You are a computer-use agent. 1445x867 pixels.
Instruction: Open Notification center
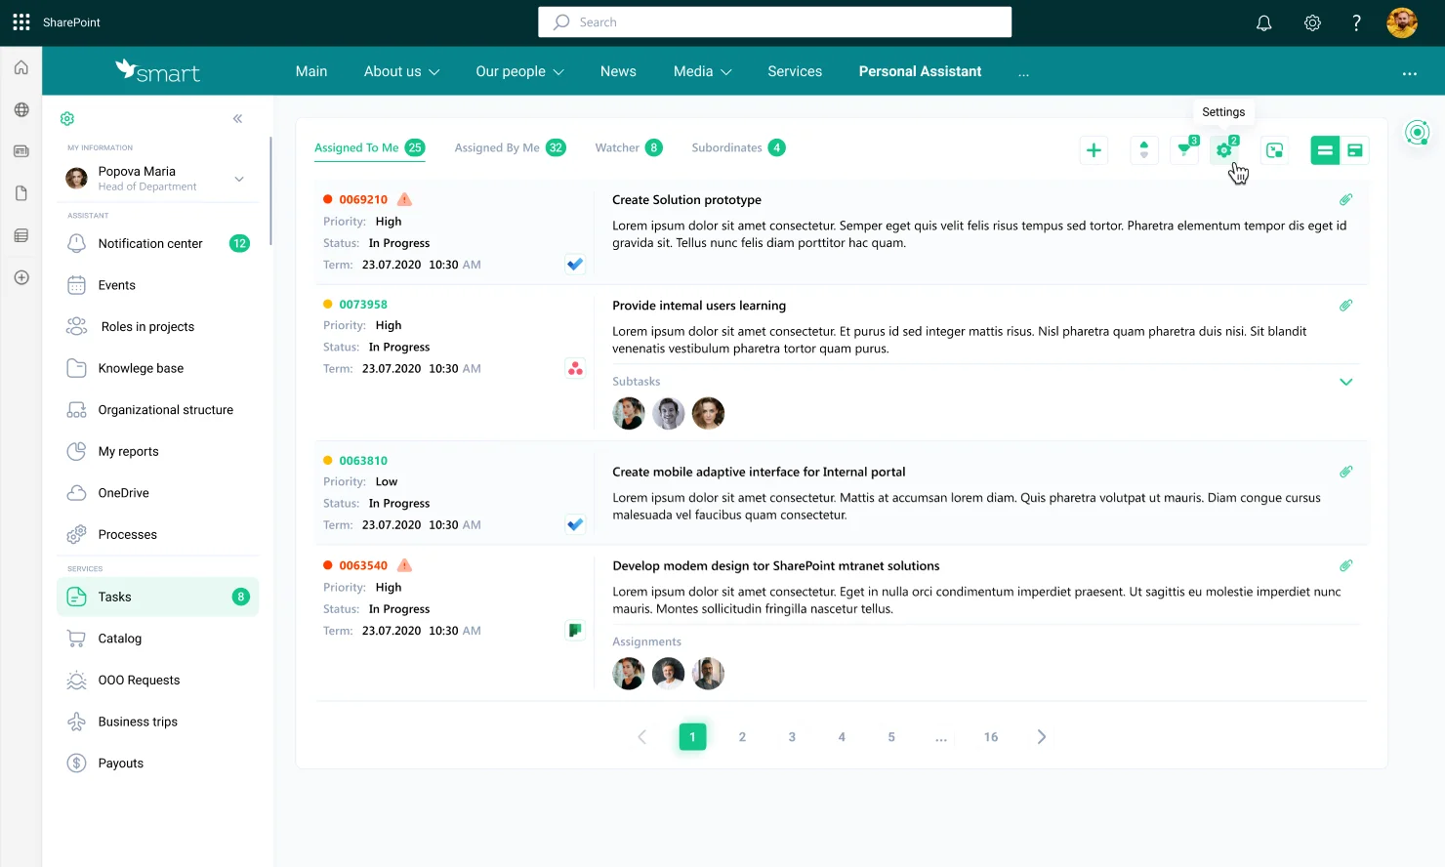158,243
